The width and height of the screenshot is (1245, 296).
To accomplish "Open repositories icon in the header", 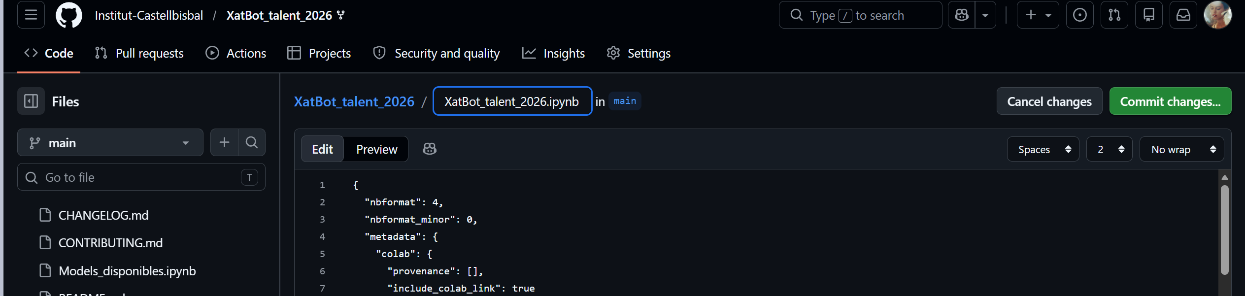I will click(1148, 15).
